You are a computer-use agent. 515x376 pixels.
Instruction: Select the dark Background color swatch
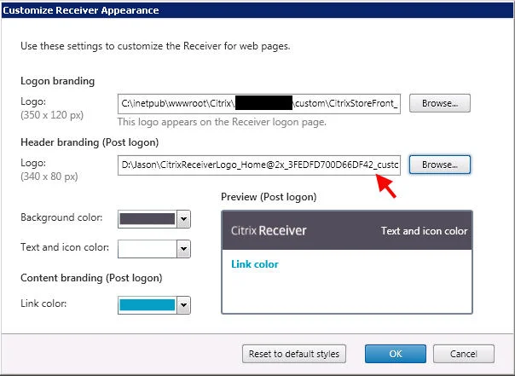[148, 219]
